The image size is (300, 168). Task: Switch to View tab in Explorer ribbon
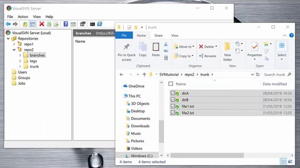click(175, 35)
